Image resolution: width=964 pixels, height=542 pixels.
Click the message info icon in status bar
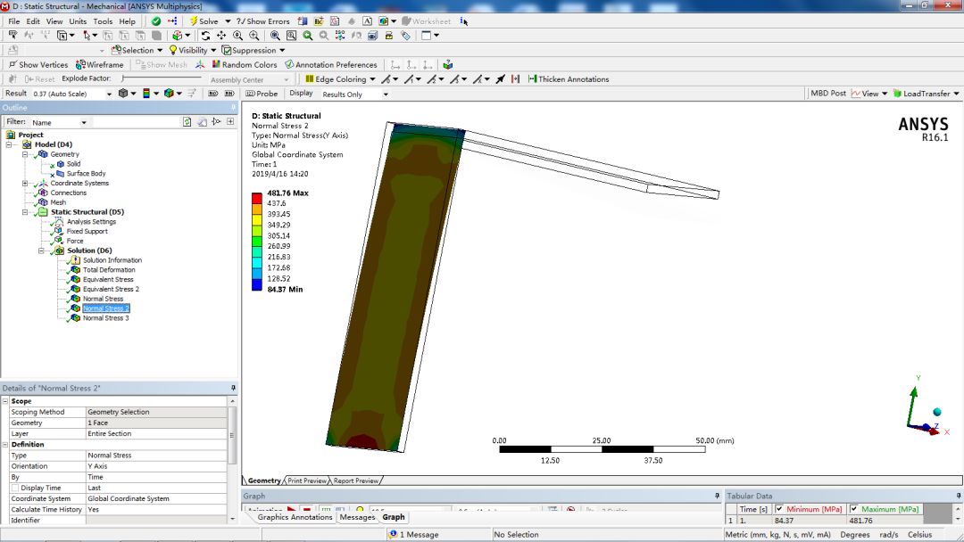pos(393,534)
